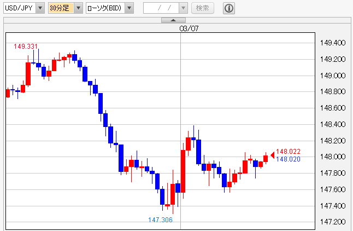Select the 30分足 timeframe field
The height and width of the screenshot is (231, 353).
tap(61, 8)
